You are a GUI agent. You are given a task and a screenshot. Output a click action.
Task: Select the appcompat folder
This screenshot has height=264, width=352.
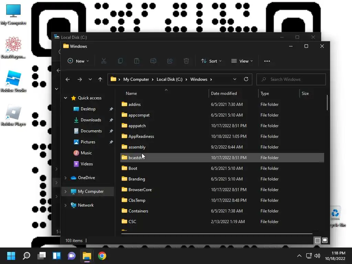(x=222, y=115)
